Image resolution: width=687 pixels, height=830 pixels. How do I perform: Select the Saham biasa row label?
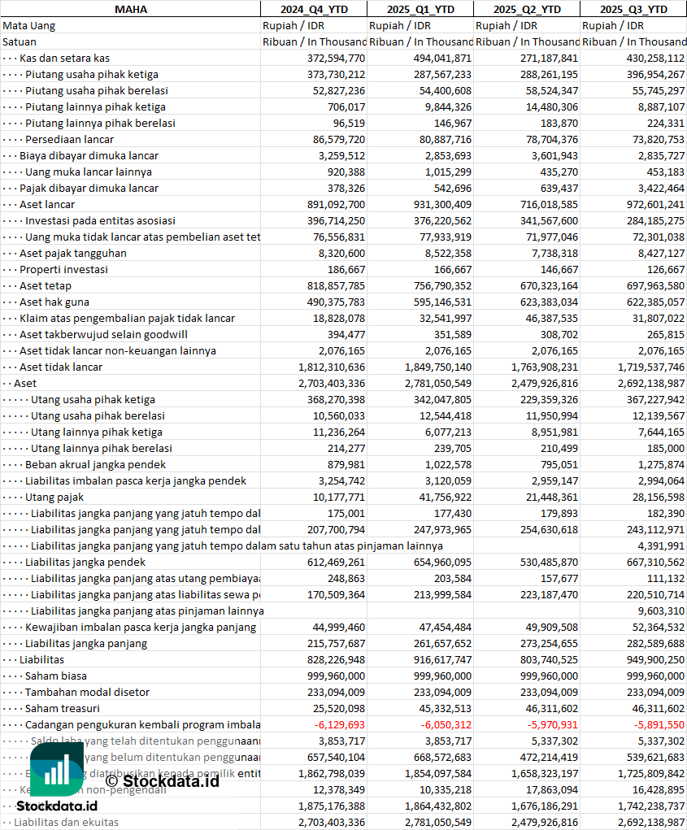click(x=55, y=676)
